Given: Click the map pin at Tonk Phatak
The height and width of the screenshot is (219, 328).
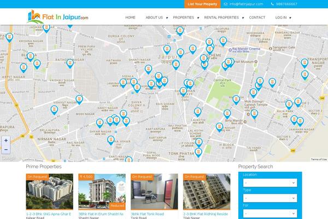Looking at the screenshot, I should click(x=198, y=152).
